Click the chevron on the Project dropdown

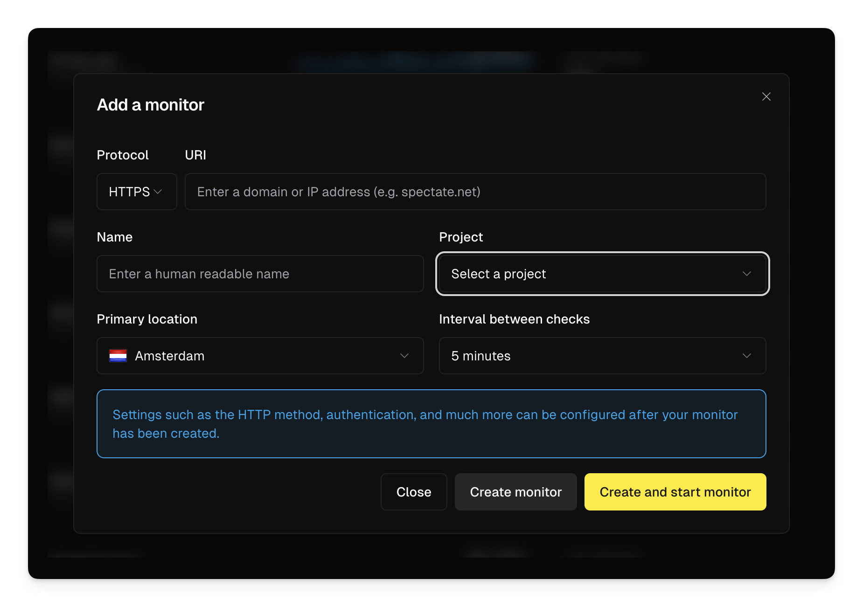[747, 274]
